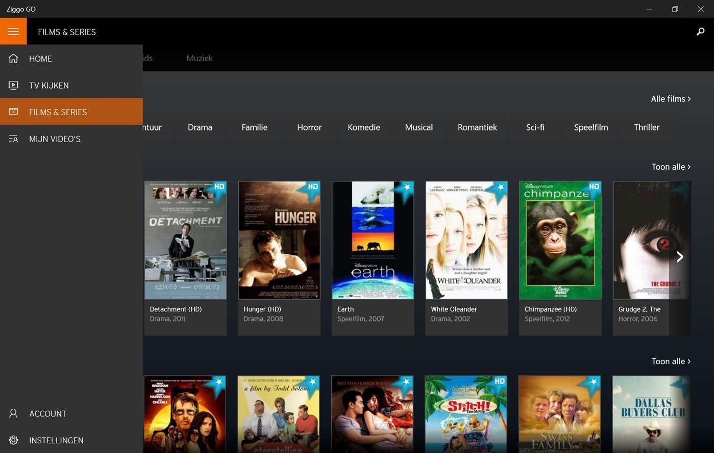Select the FILMS & SERIES calendar icon
The width and height of the screenshot is (714, 453).
(13, 112)
